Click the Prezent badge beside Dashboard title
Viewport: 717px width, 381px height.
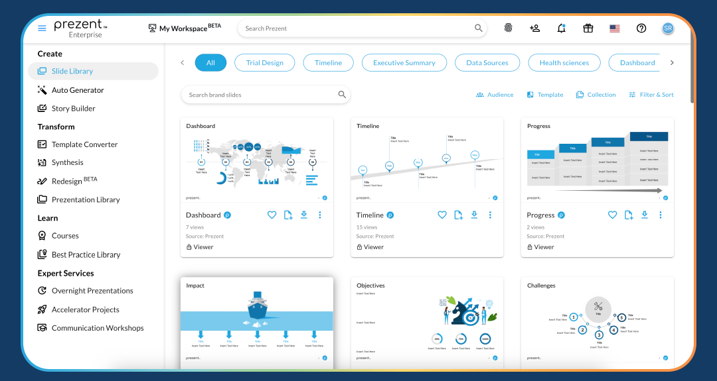coord(227,215)
